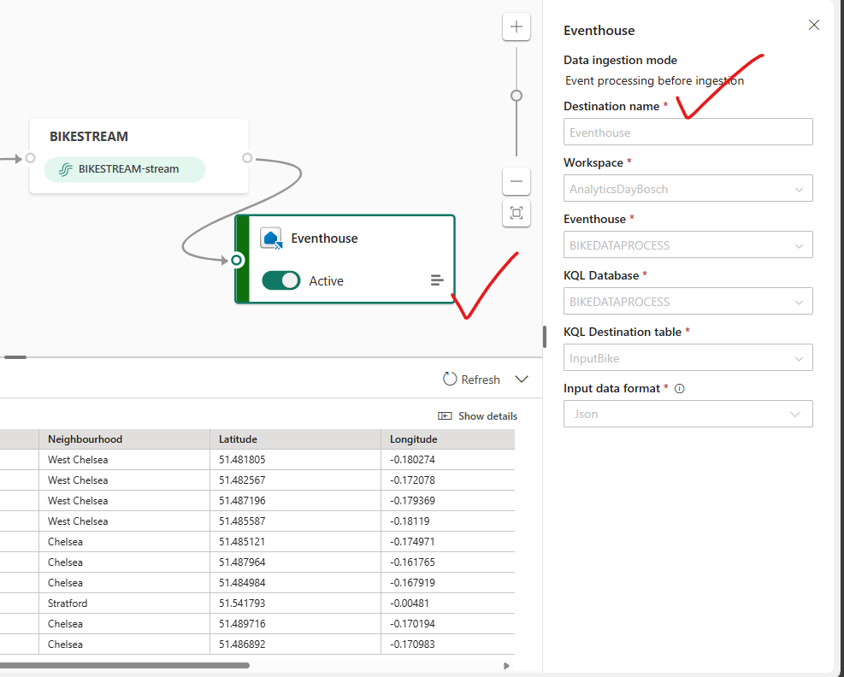Click the Show details button
This screenshot has height=677, width=844.
click(x=478, y=416)
